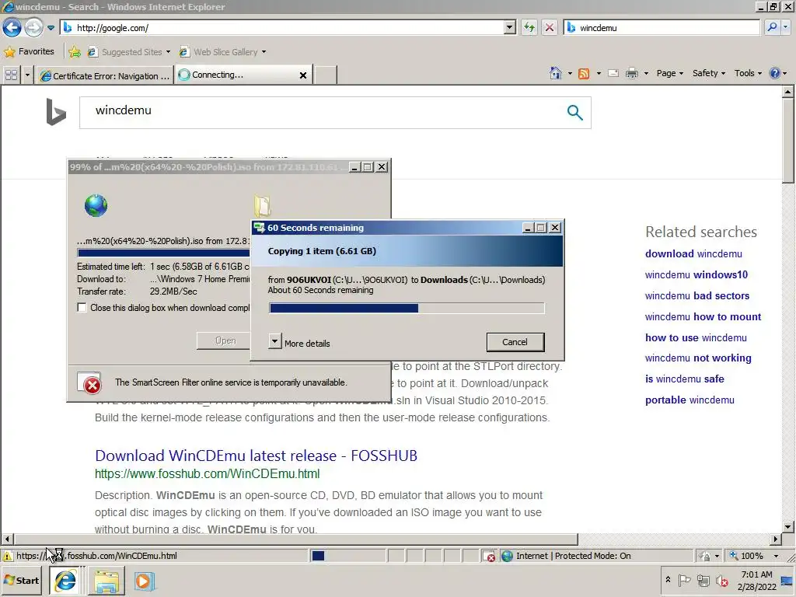Open a new blank tab
Screen dimensions: 796x597
tap(325, 75)
